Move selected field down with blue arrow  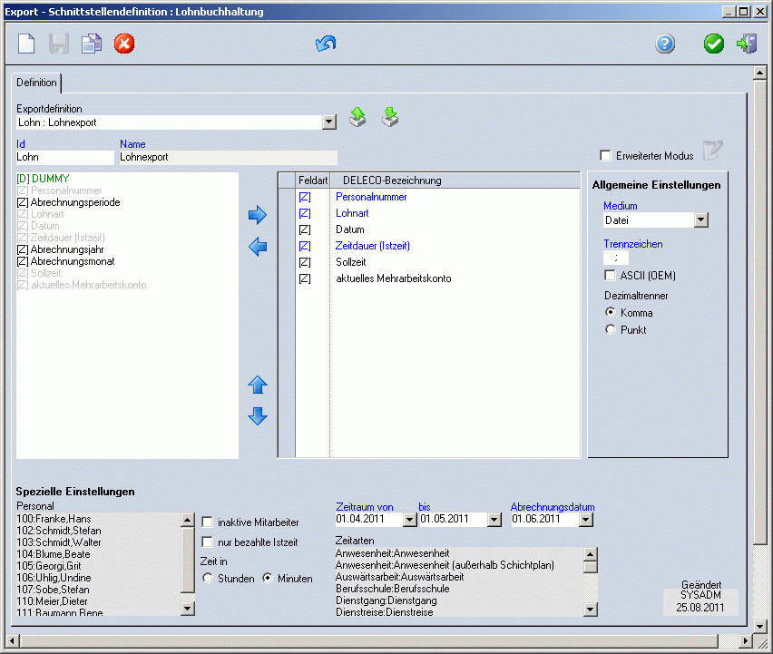(258, 415)
